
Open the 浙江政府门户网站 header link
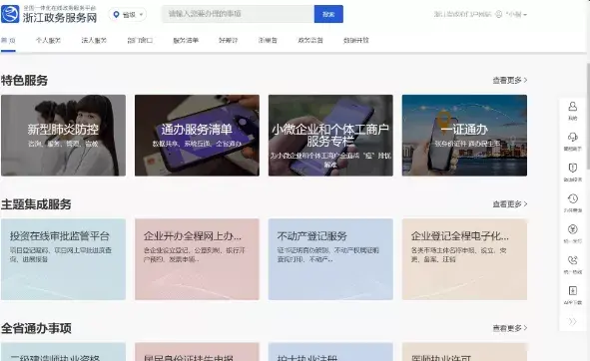click(x=462, y=14)
